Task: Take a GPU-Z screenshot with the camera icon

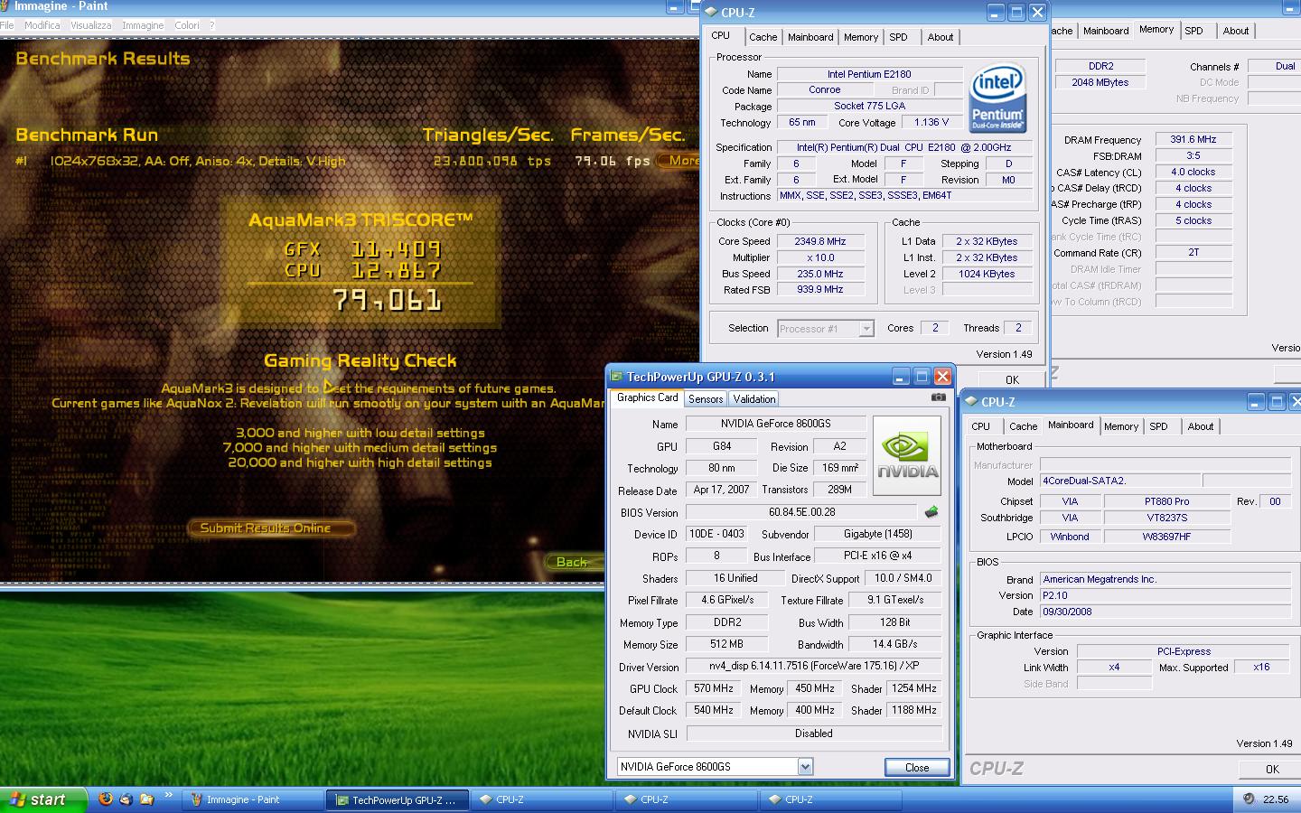Action: 939,397
